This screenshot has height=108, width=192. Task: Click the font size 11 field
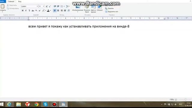40,6
